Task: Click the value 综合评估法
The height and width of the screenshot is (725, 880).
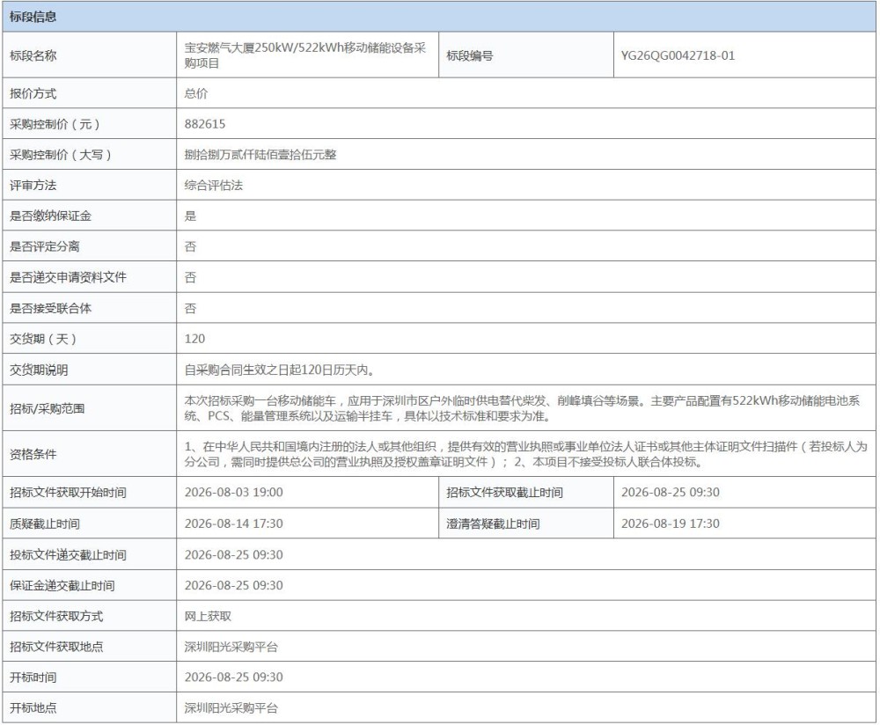Action: [x=213, y=185]
